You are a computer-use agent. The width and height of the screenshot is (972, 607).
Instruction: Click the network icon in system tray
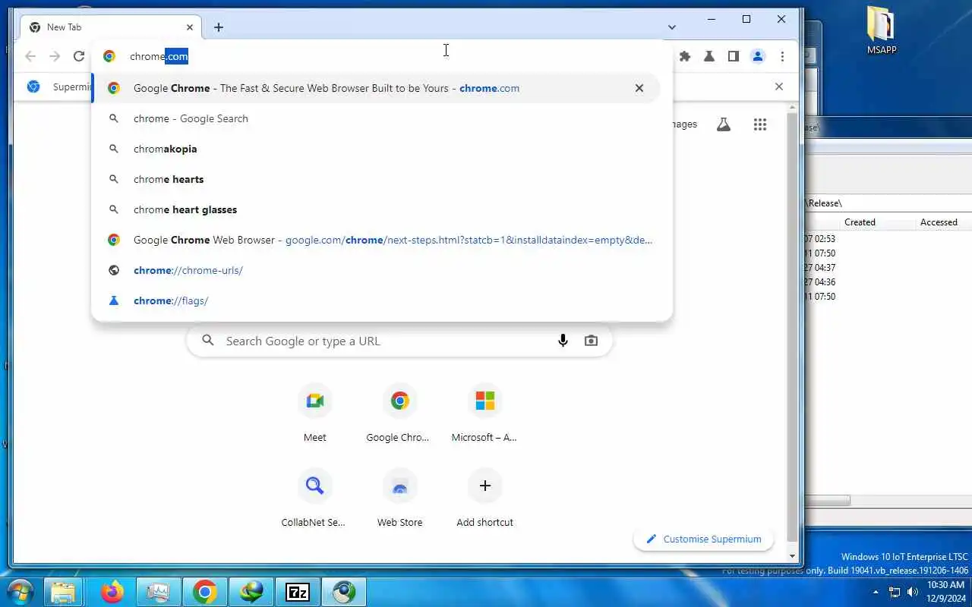[895, 592]
